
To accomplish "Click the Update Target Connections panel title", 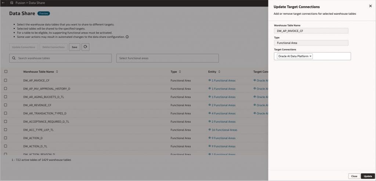I will click(x=297, y=7).
